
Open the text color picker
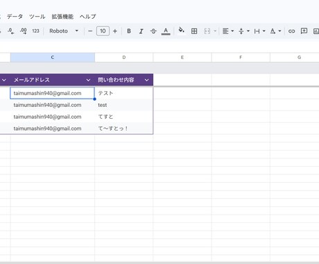pyautogui.click(x=166, y=31)
